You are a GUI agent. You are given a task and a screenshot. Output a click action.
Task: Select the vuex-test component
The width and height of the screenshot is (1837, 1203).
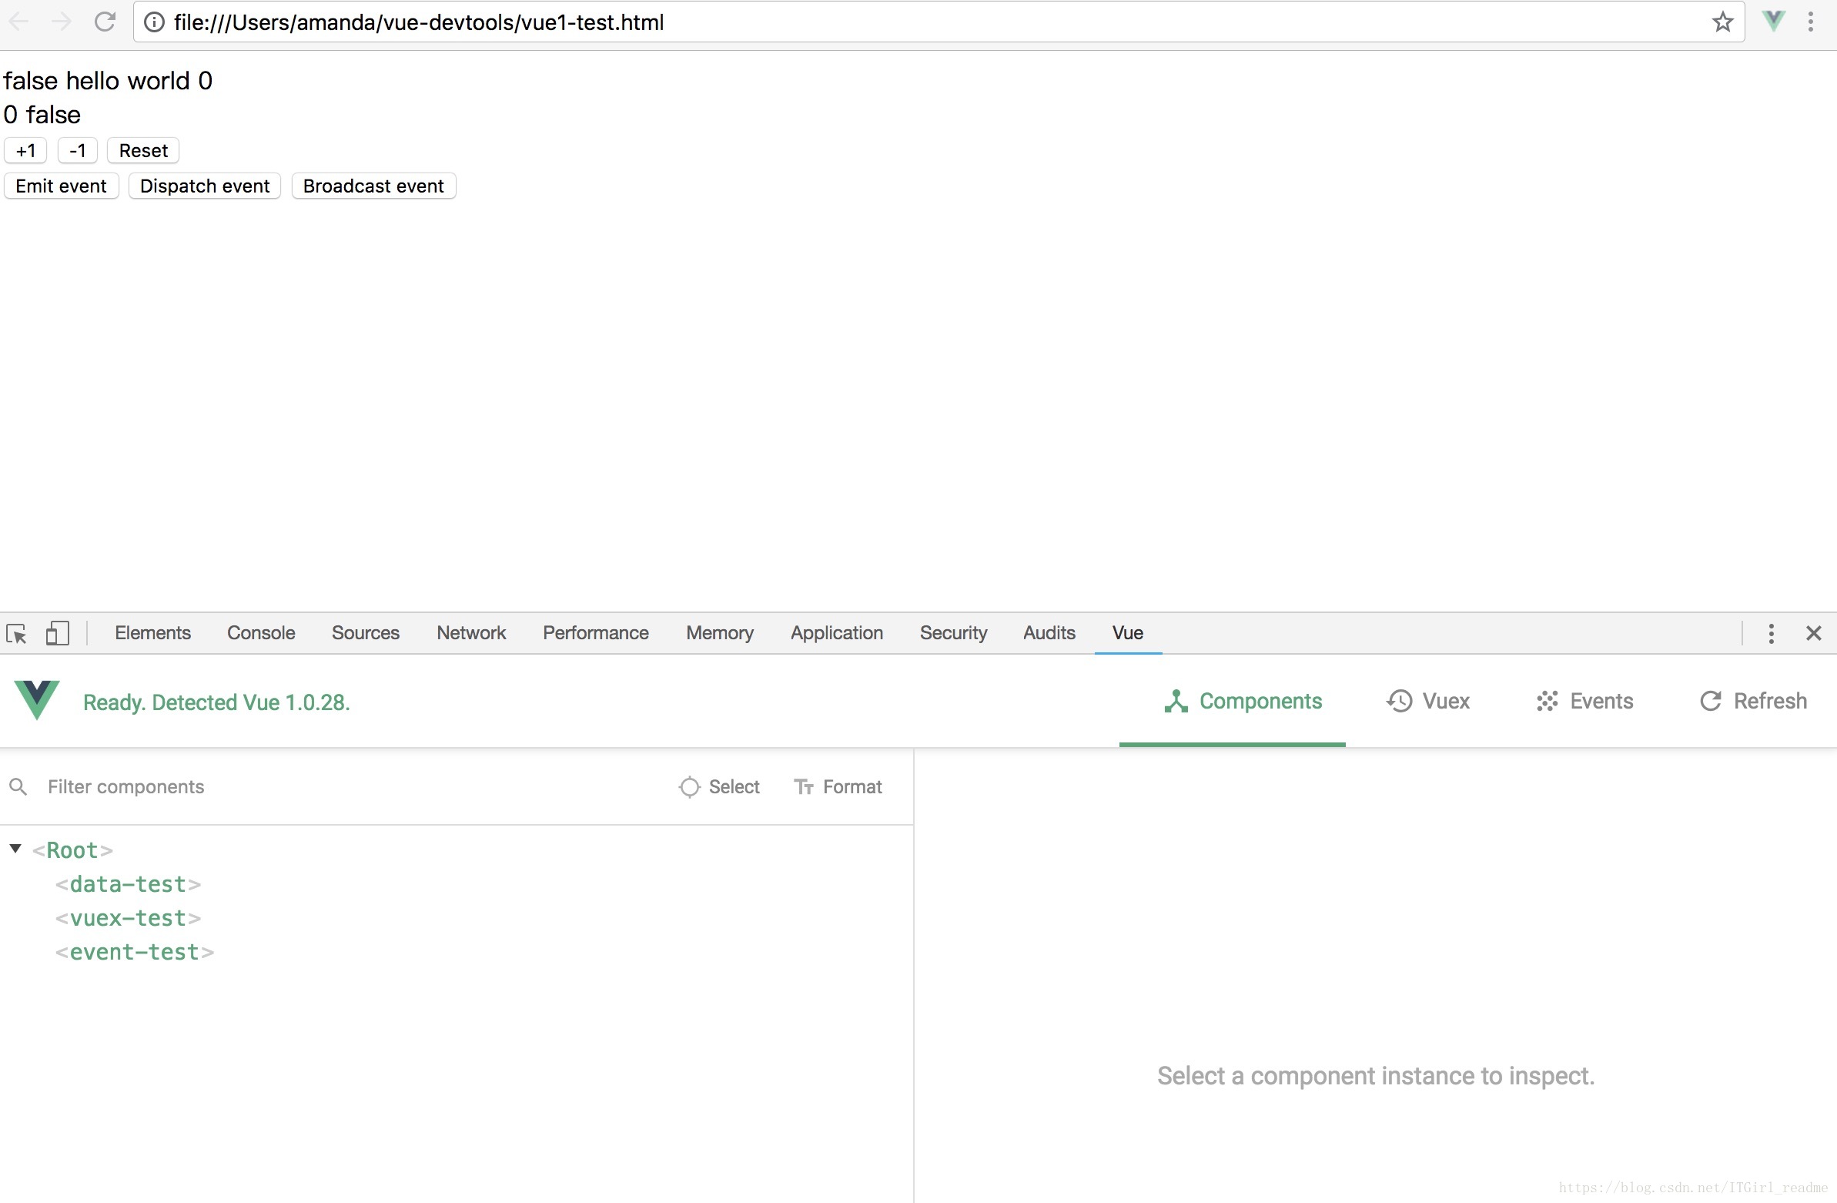(128, 918)
